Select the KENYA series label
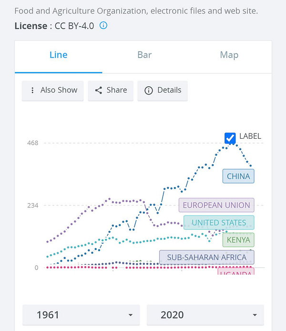This screenshot has width=286, height=331. [238, 240]
